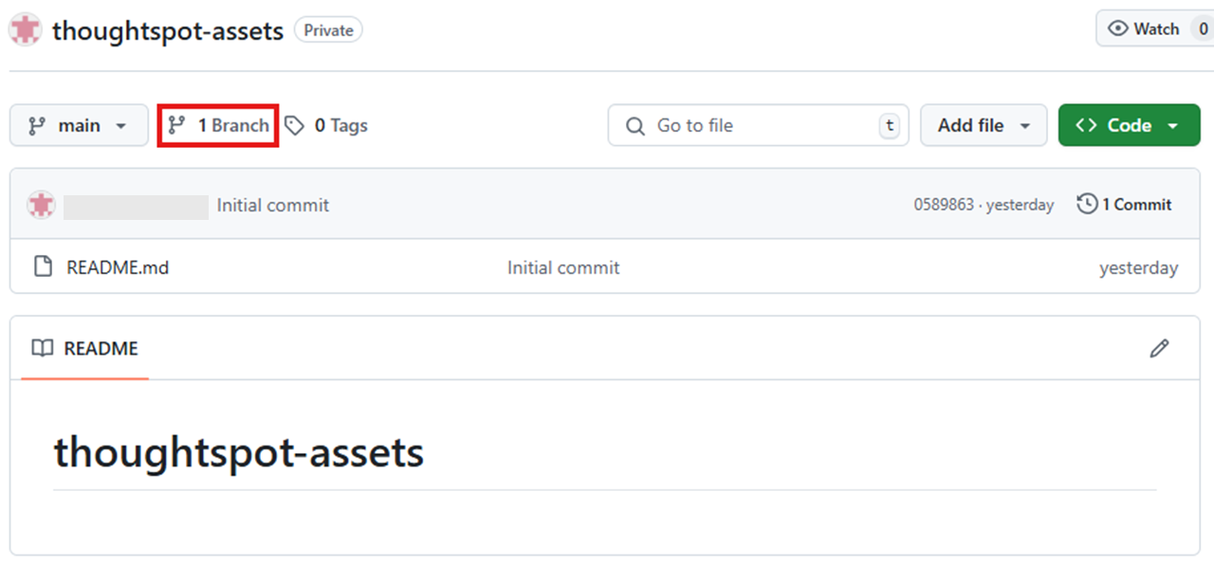
Task: Click the magnifier icon in Go to file
Action: click(x=635, y=125)
